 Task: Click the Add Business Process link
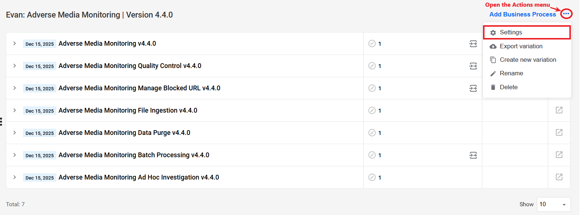pyautogui.click(x=523, y=14)
